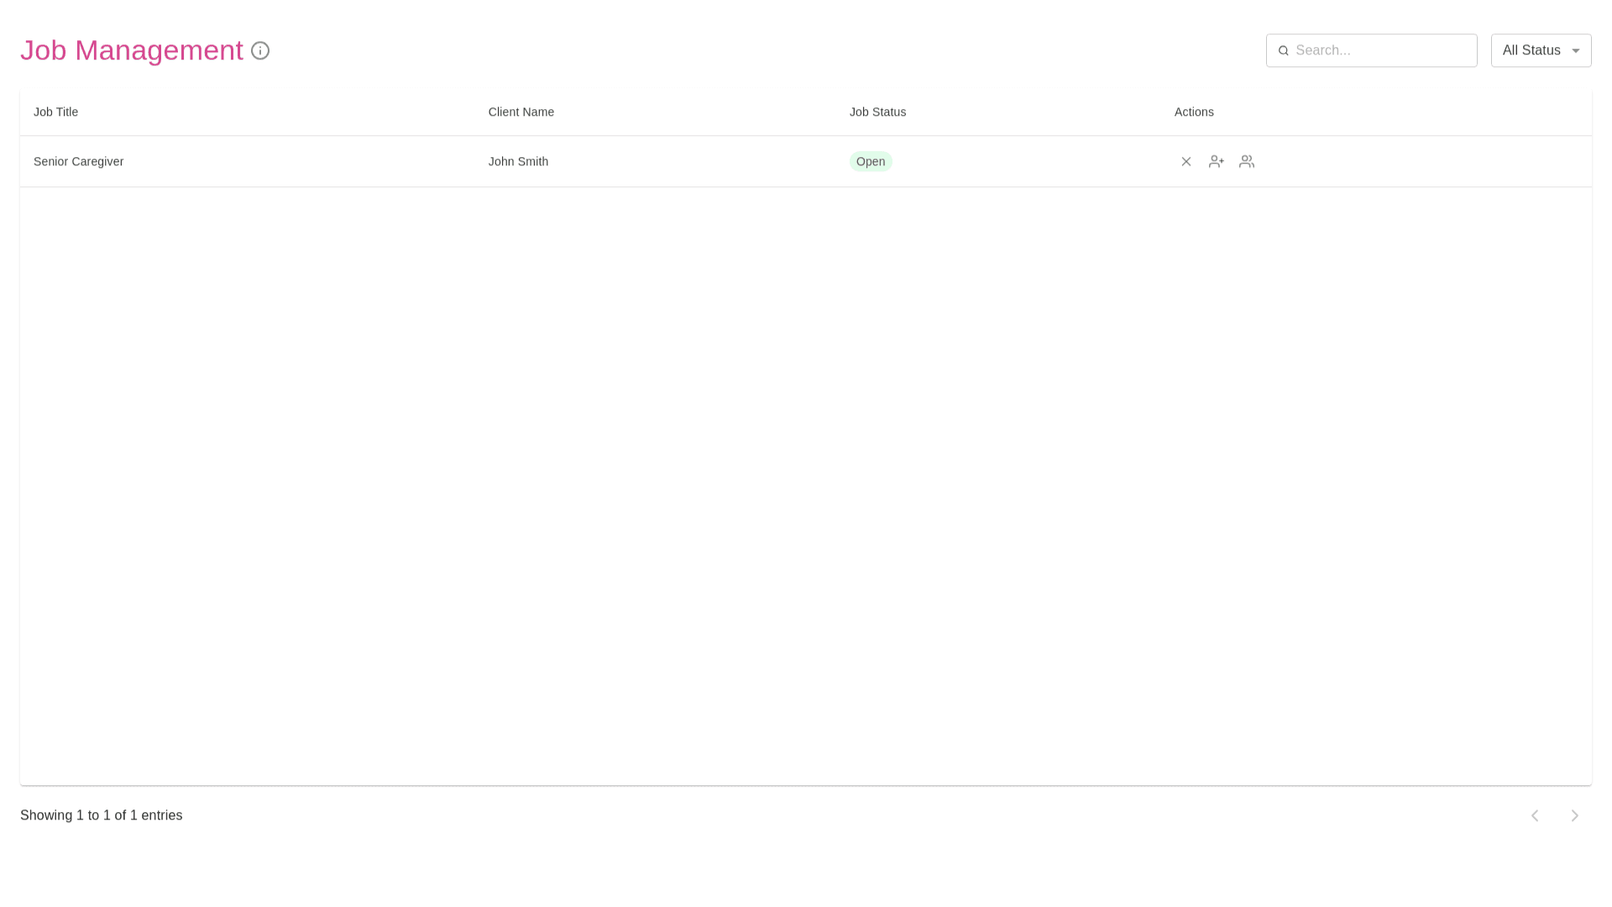Go to next page with right chevron
This screenshot has height=907, width=1612.
[x=1575, y=815]
